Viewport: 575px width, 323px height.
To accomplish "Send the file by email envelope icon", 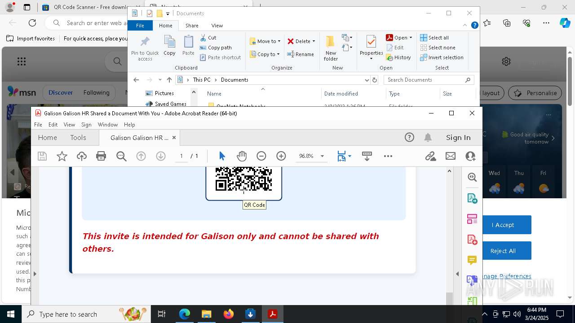I will [x=451, y=156].
